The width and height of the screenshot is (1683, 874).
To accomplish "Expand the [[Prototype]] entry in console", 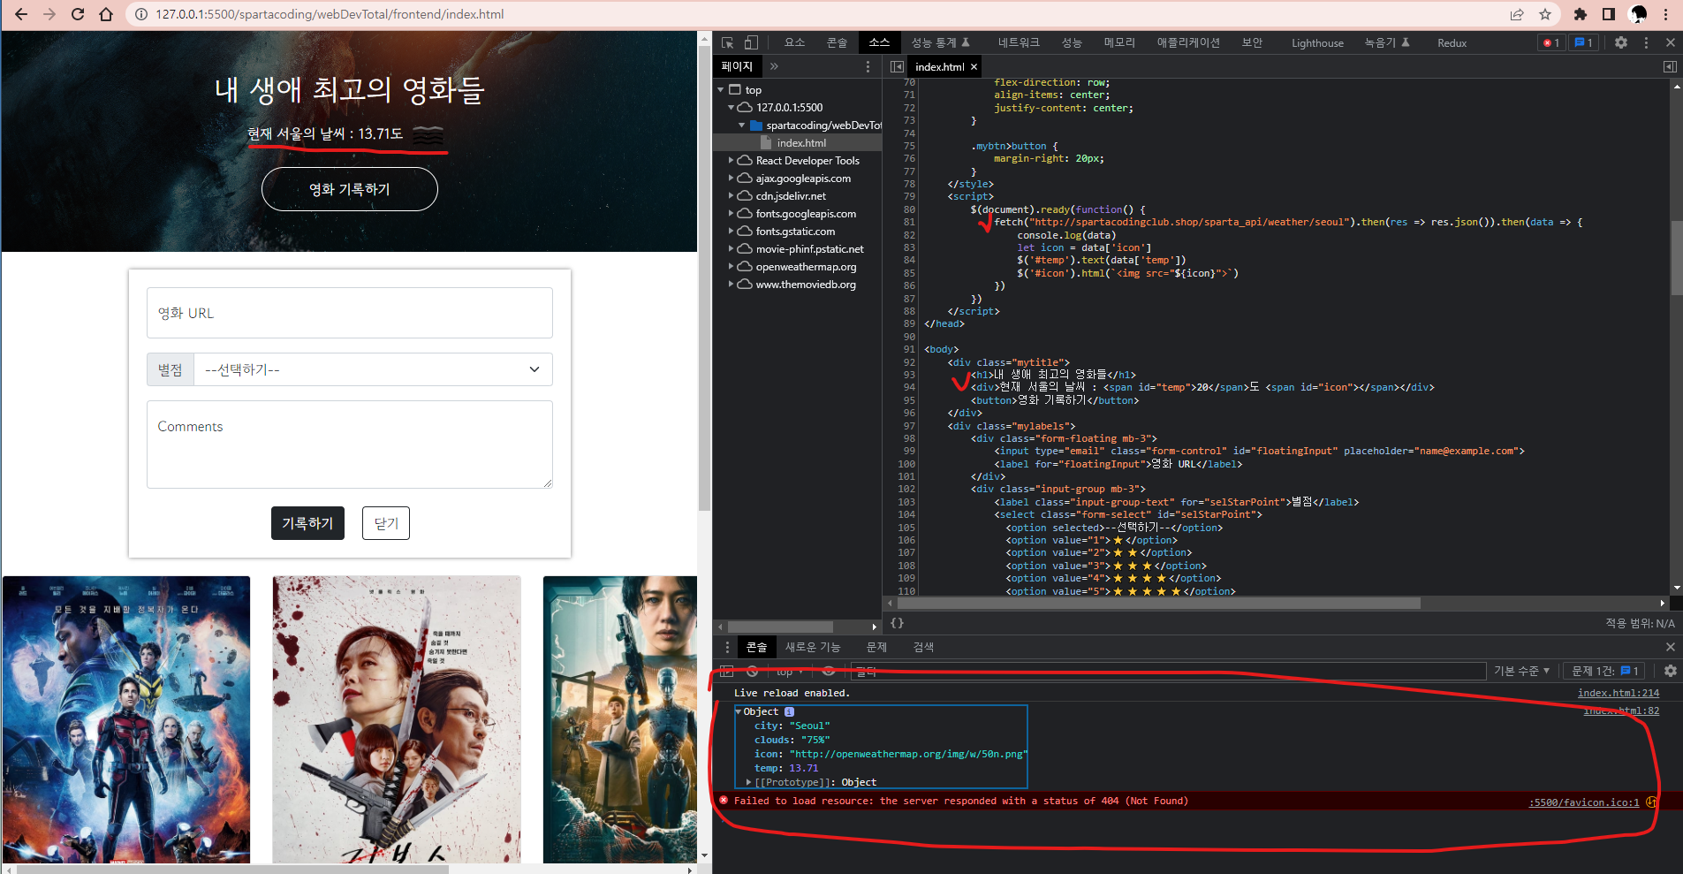I will coord(749,782).
